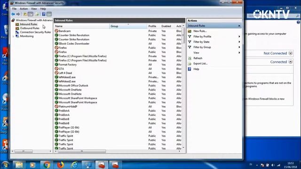
Task: Collapse the Inbound Rules actions section
Action: pos(239,26)
